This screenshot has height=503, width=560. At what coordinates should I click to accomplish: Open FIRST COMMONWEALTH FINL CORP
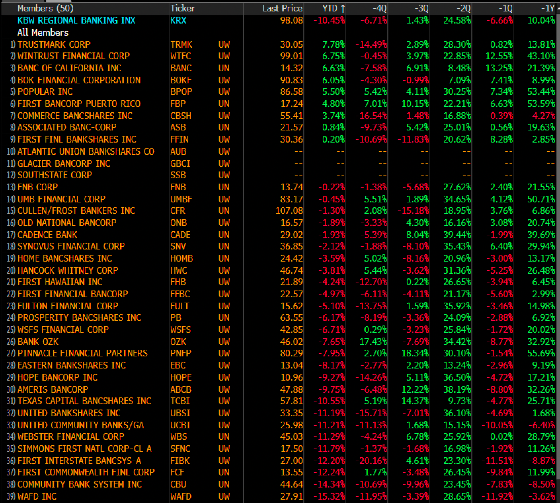(86, 472)
